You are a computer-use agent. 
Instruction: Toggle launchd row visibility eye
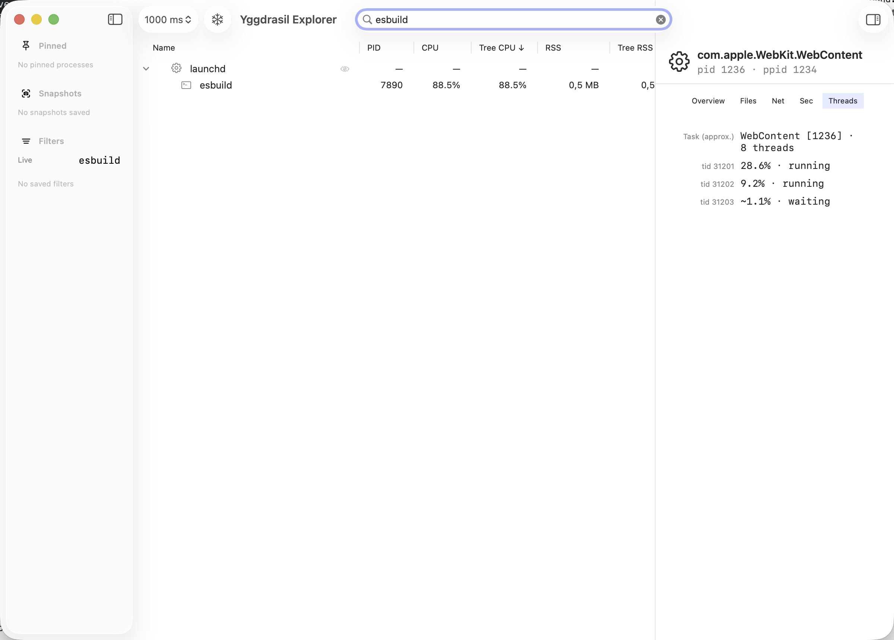click(345, 69)
